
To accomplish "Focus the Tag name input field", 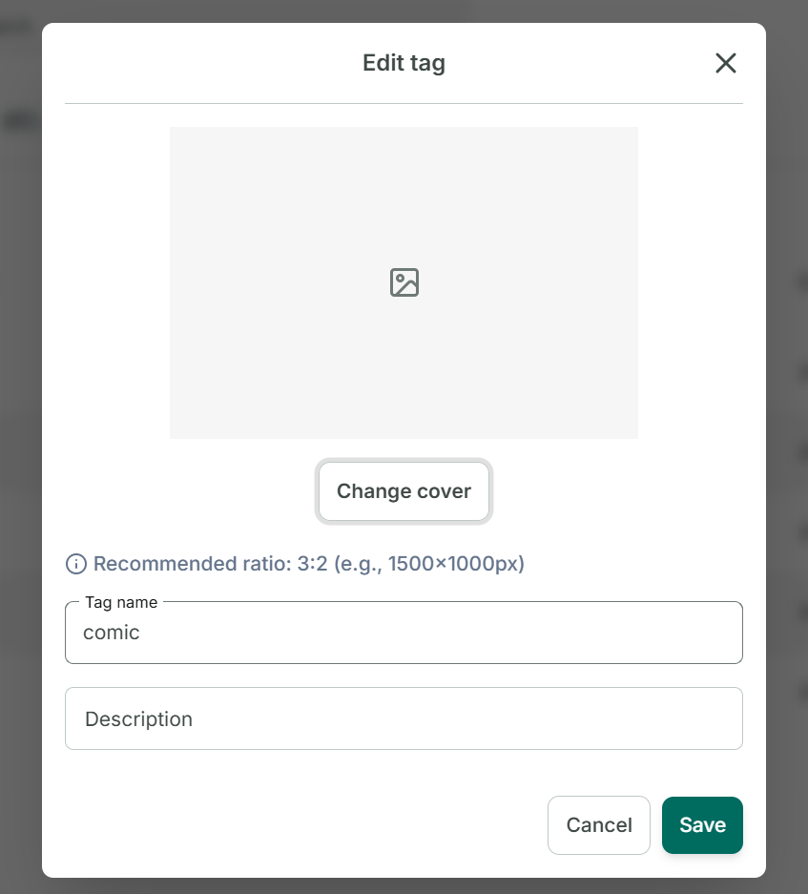I will 404,633.
